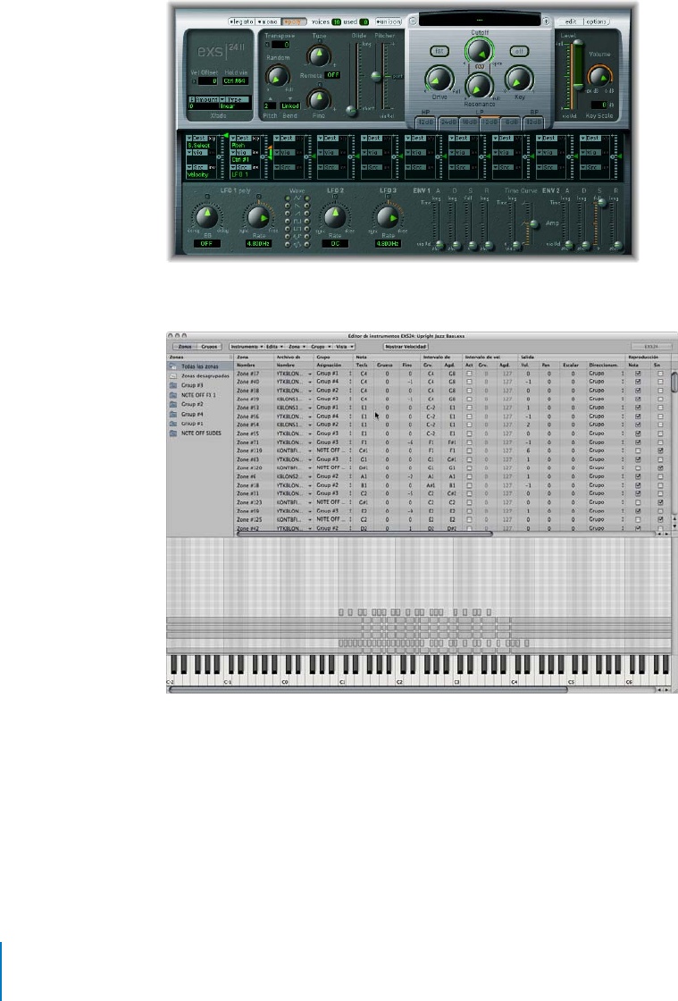The height and width of the screenshot is (1001, 678).
Task: Select the HP 12dB filter slope
Action: tap(425, 122)
